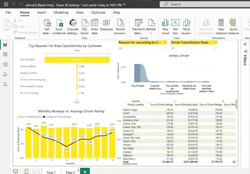This screenshot has height=174, width=250.
Task: Go to previous page tab arrow
Action: coord(34,172)
